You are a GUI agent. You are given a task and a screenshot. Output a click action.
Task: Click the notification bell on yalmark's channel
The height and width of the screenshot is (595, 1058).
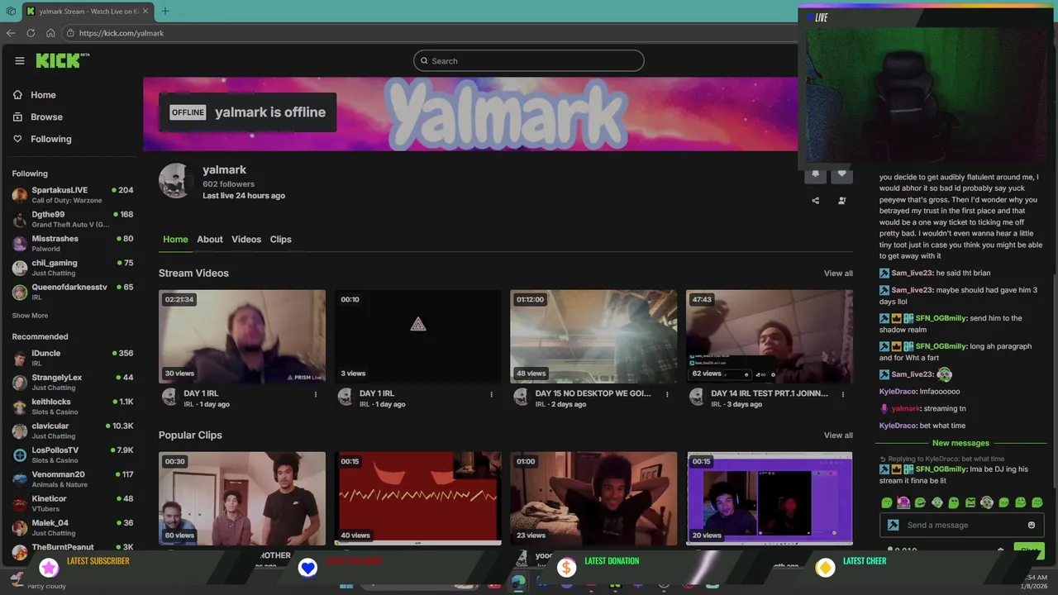pos(815,174)
